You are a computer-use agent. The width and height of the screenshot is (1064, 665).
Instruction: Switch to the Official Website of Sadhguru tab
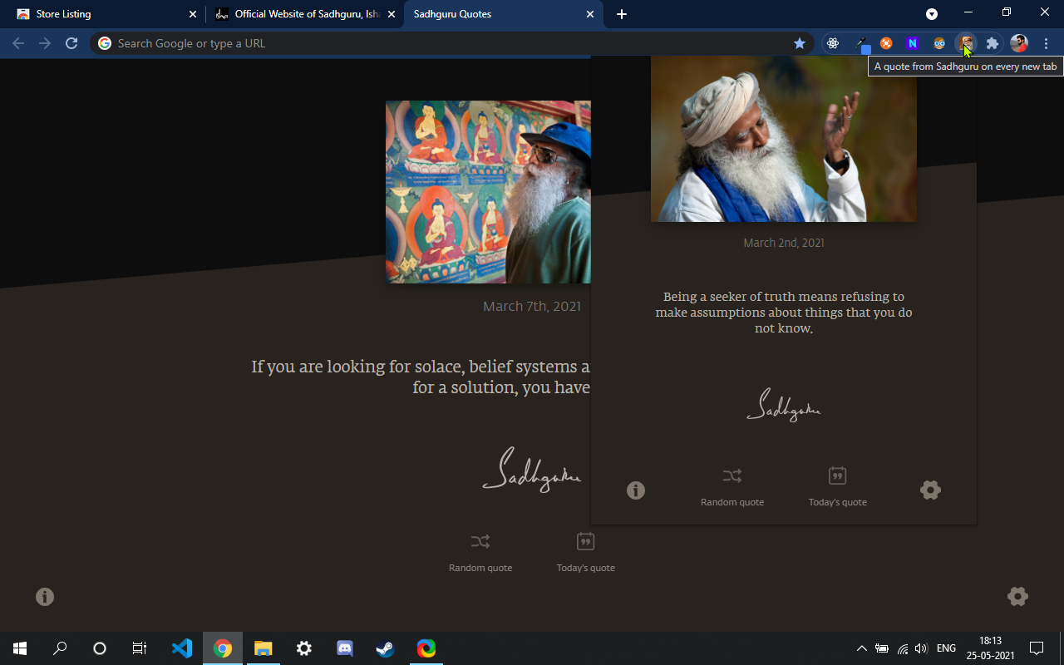coord(299,14)
